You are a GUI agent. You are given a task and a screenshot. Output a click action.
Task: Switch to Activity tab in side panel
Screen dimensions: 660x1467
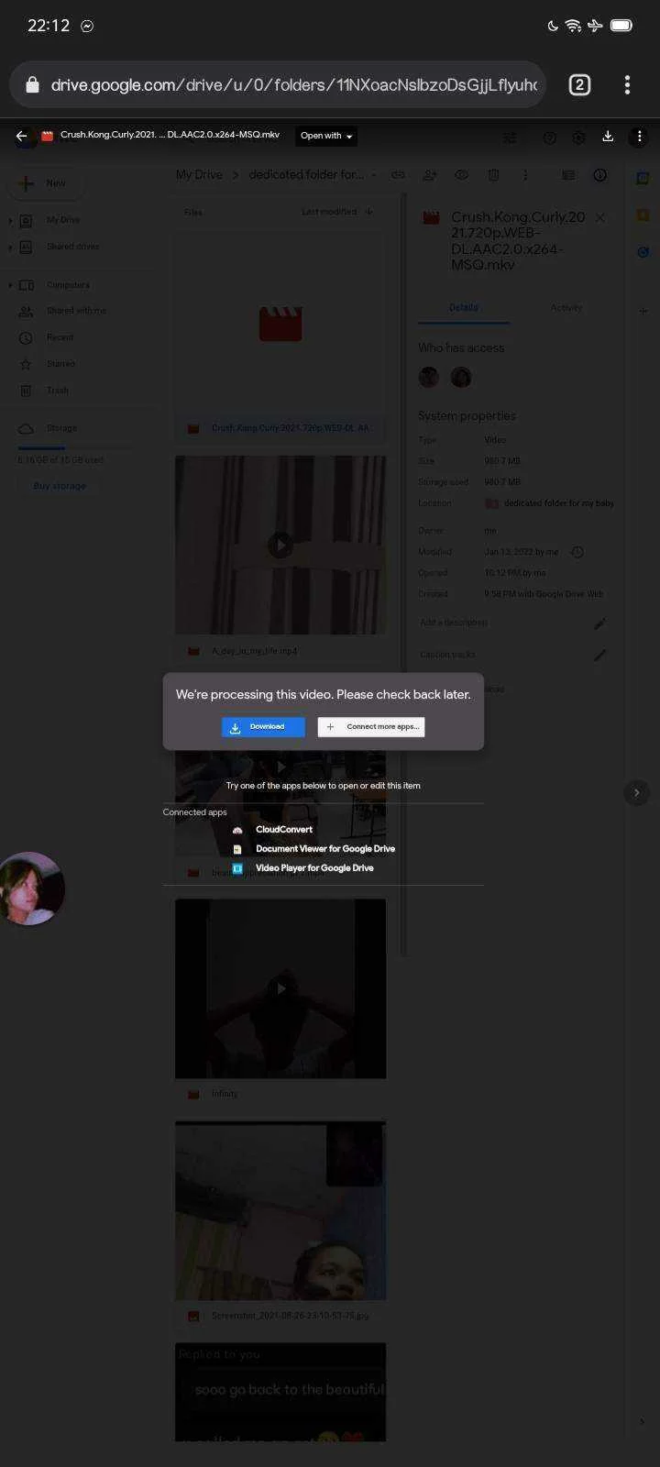(x=566, y=308)
